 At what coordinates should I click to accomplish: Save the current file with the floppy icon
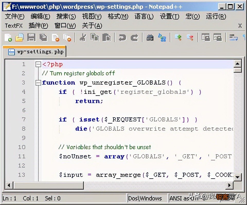coord(31,37)
